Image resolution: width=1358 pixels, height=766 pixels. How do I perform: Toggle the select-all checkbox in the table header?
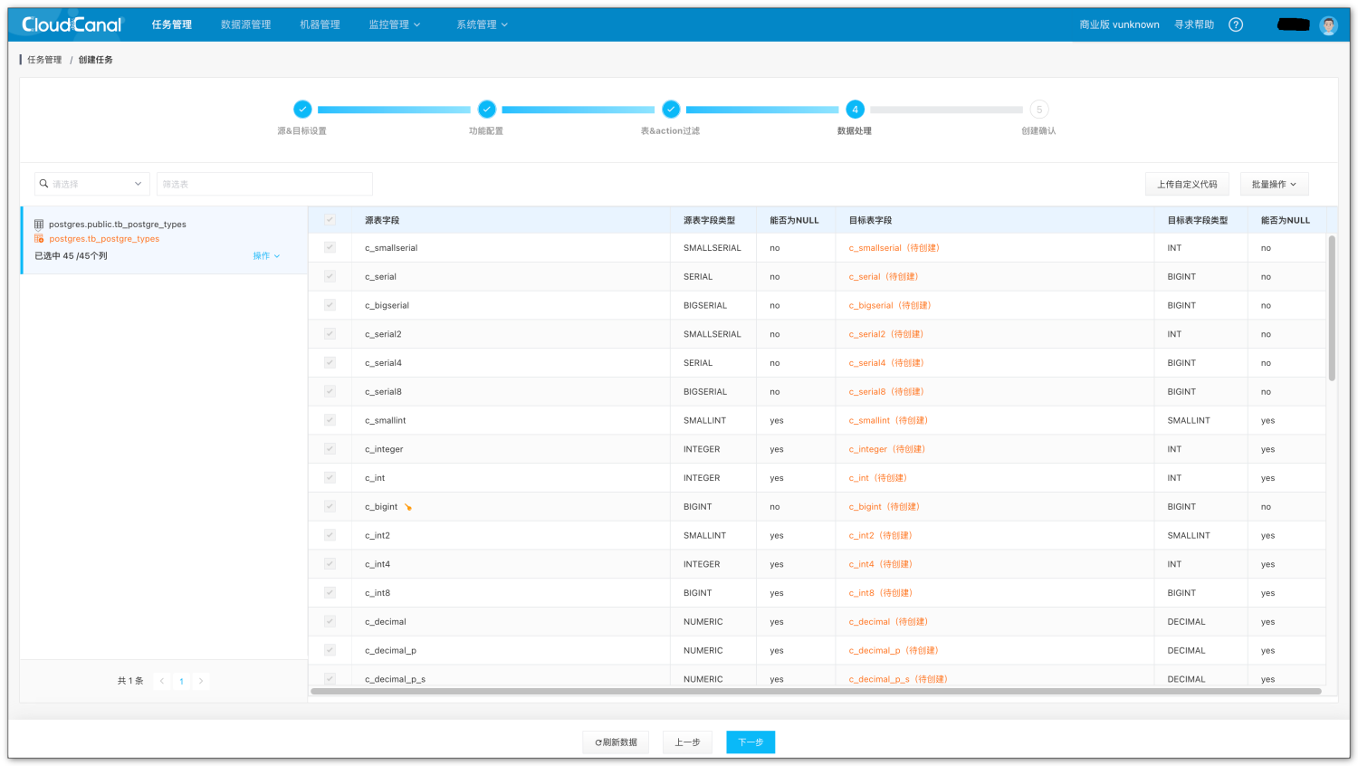click(329, 219)
